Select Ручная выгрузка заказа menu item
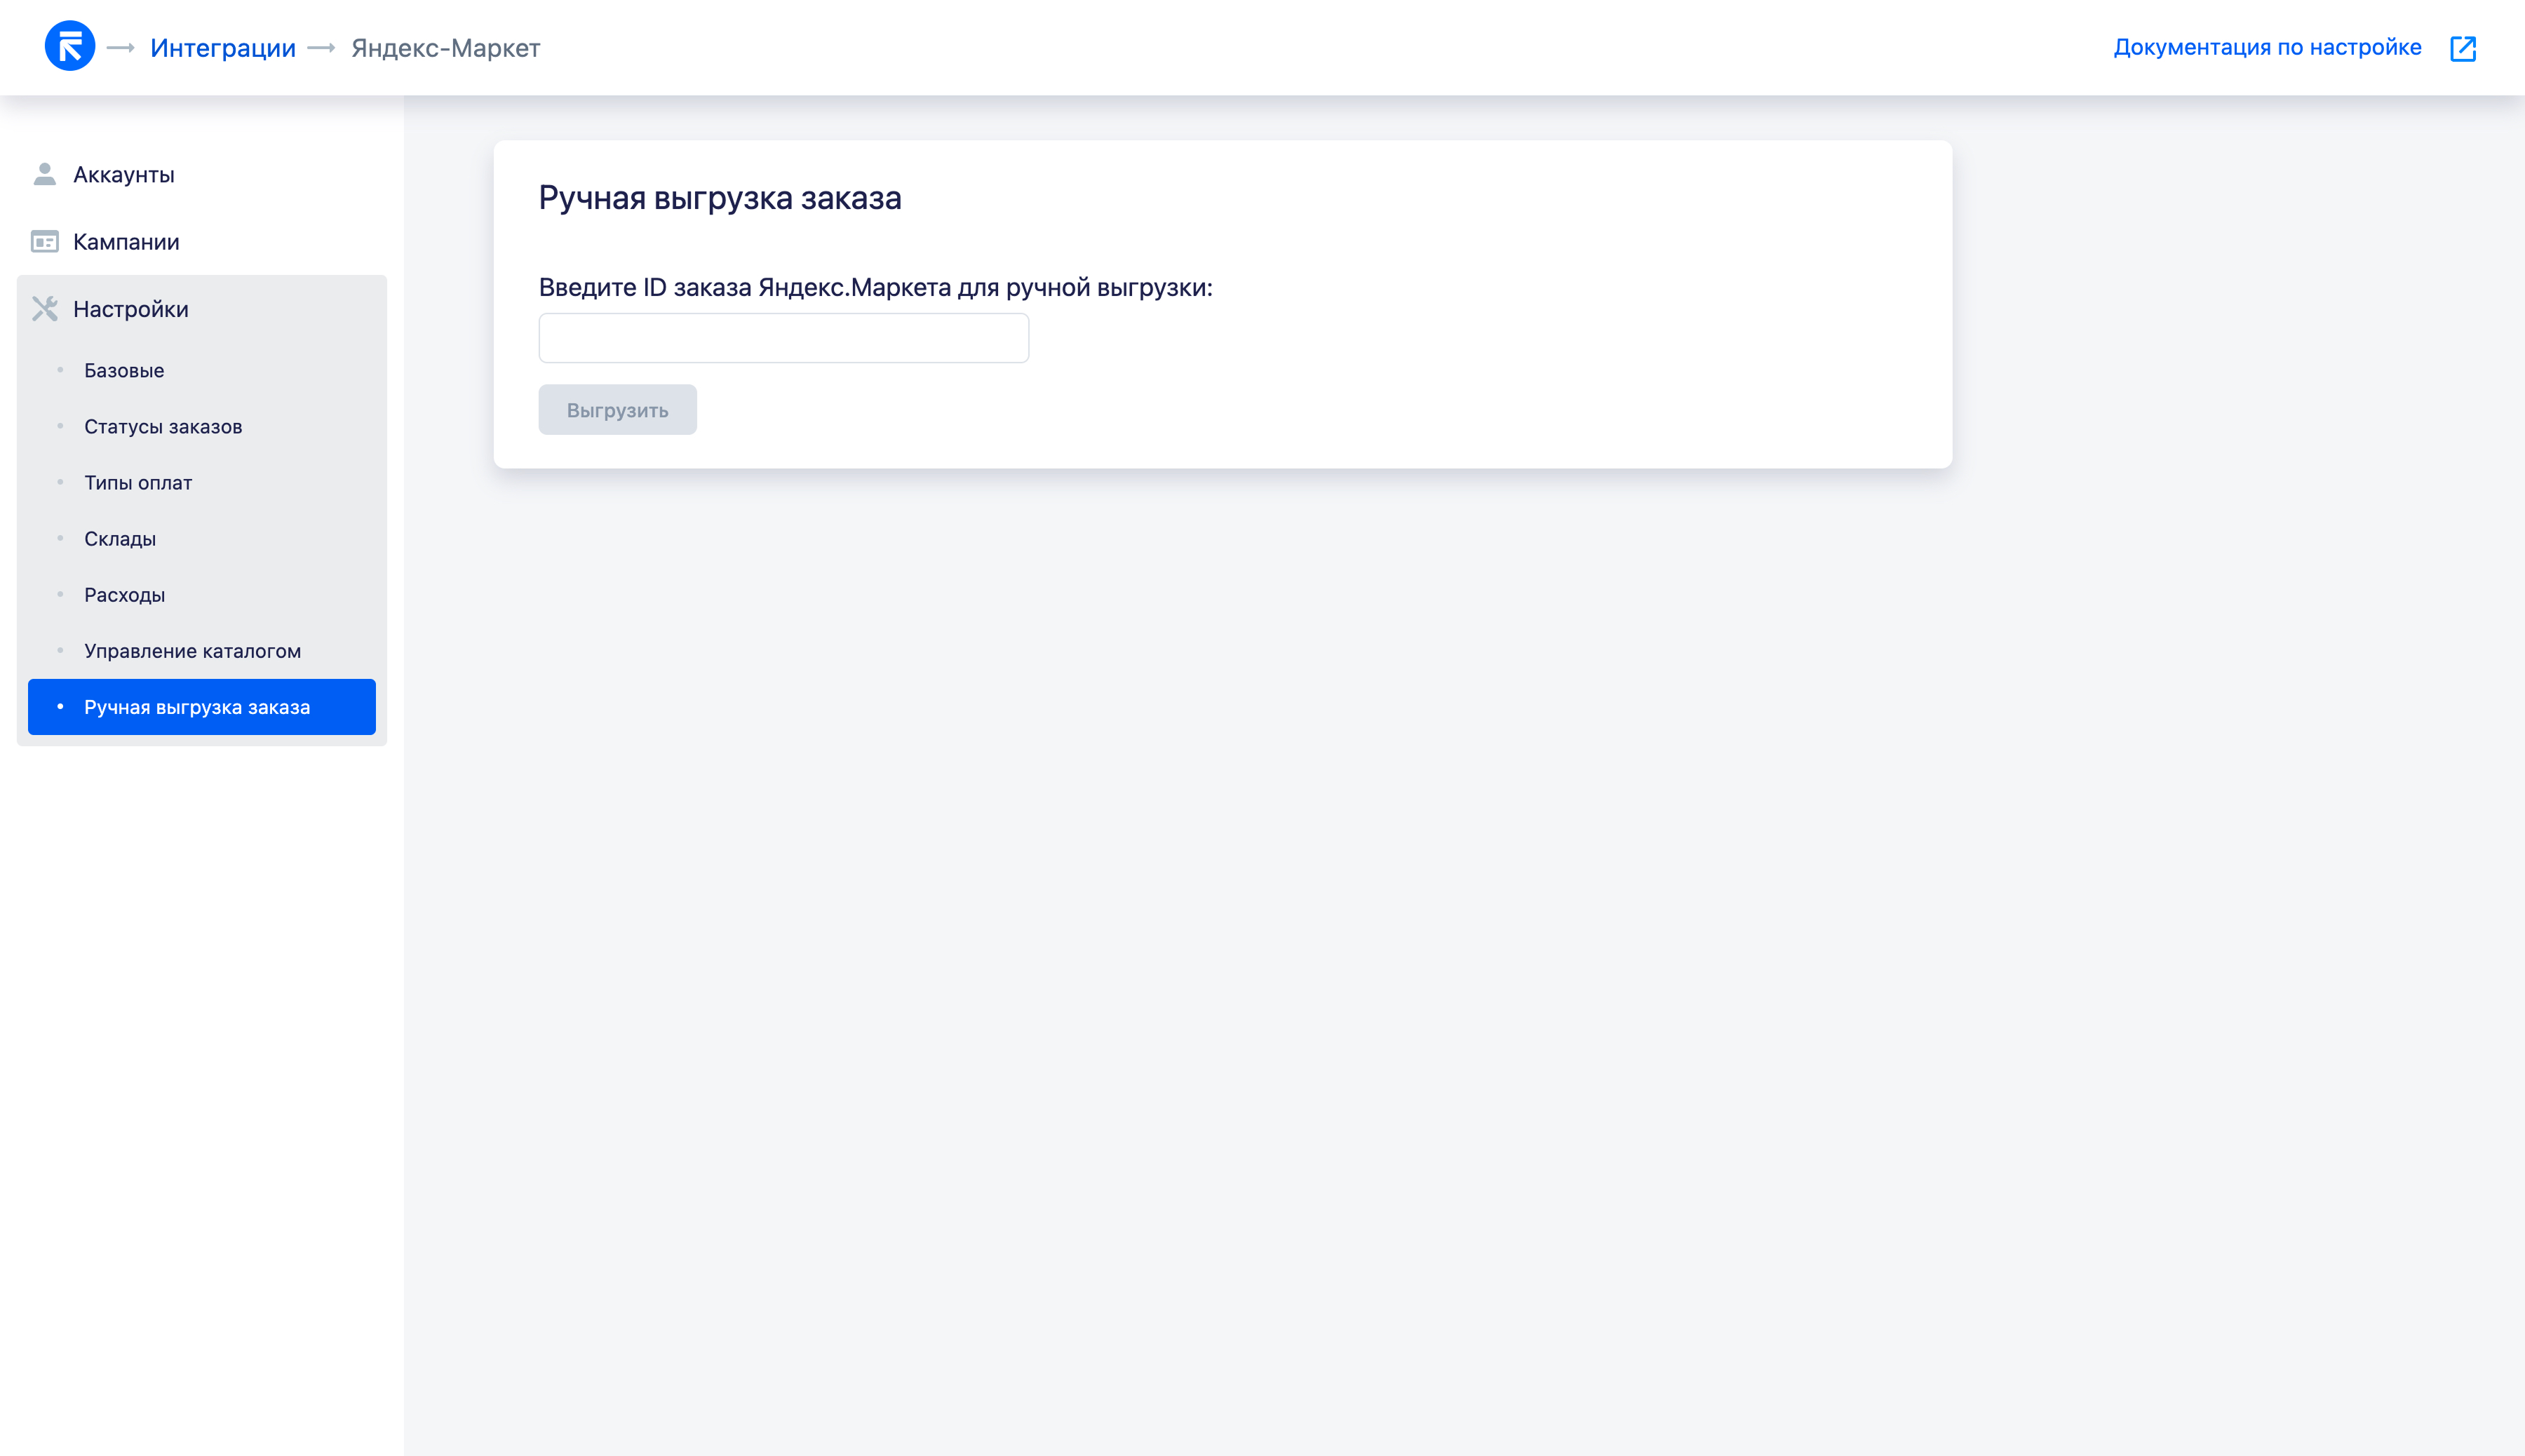The width and height of the screenshot is (2525, 1456). pyautogui.click(x=202, y=707)
